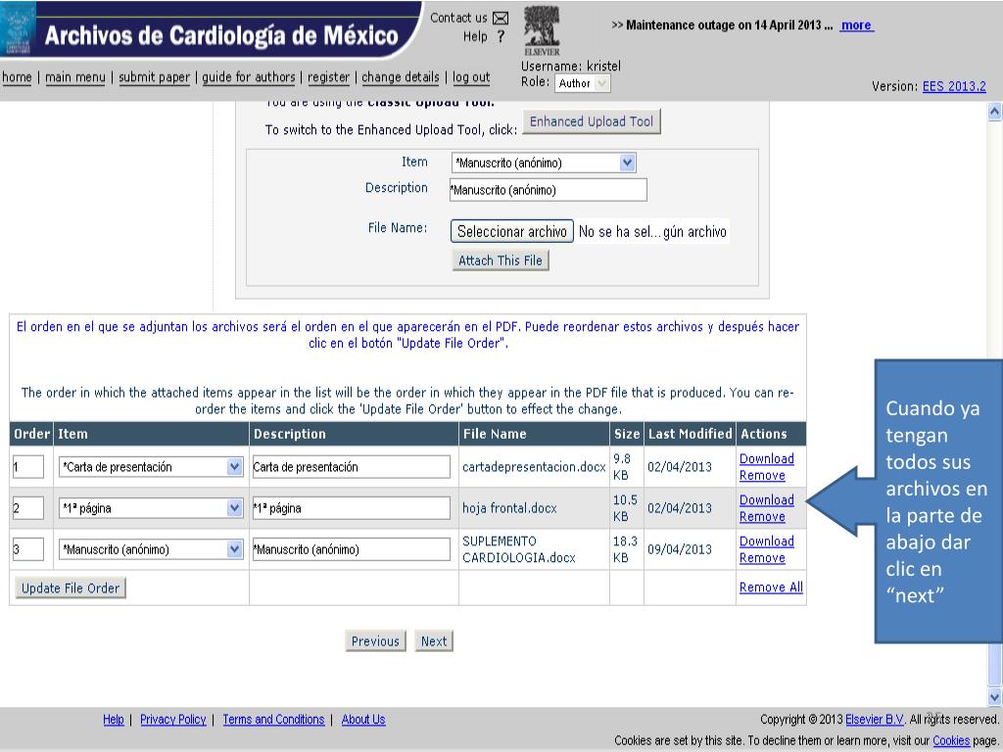Click Attach This File button
1003x752 pixels.
point(501,260)
